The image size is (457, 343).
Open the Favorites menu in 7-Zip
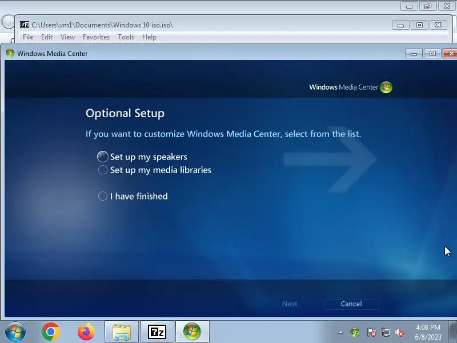point(96,37)
